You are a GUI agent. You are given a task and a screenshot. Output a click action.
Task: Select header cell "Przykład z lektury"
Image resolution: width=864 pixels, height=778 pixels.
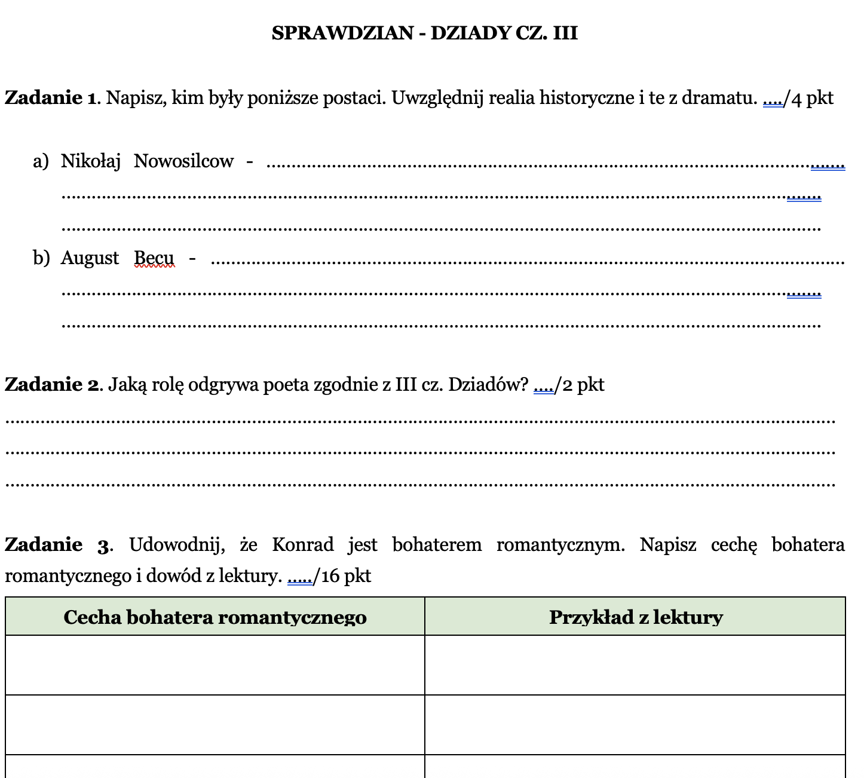click(635, 617)
